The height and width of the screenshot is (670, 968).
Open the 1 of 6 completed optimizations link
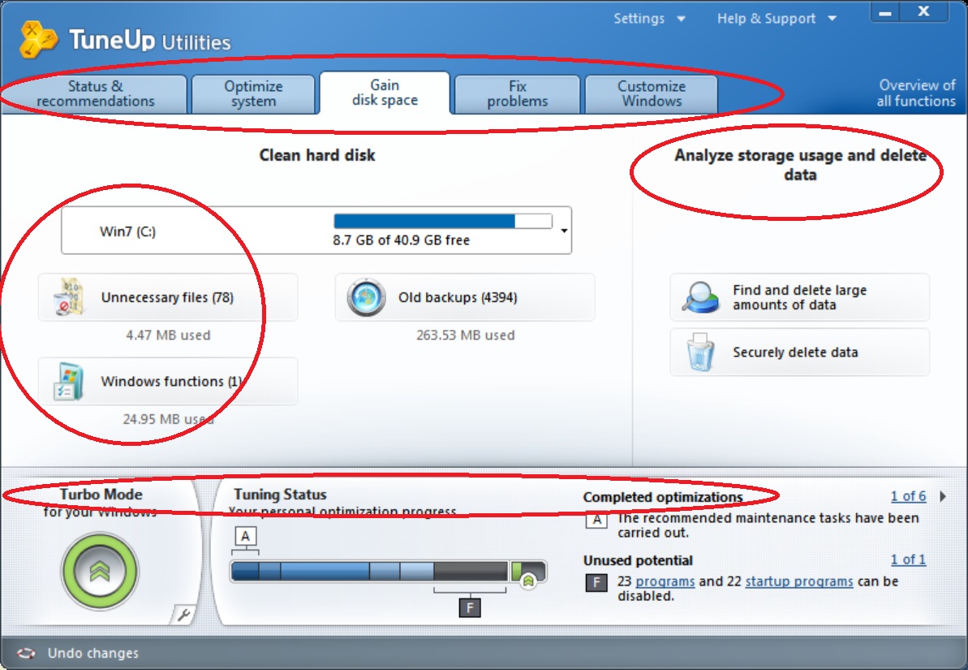908,496
